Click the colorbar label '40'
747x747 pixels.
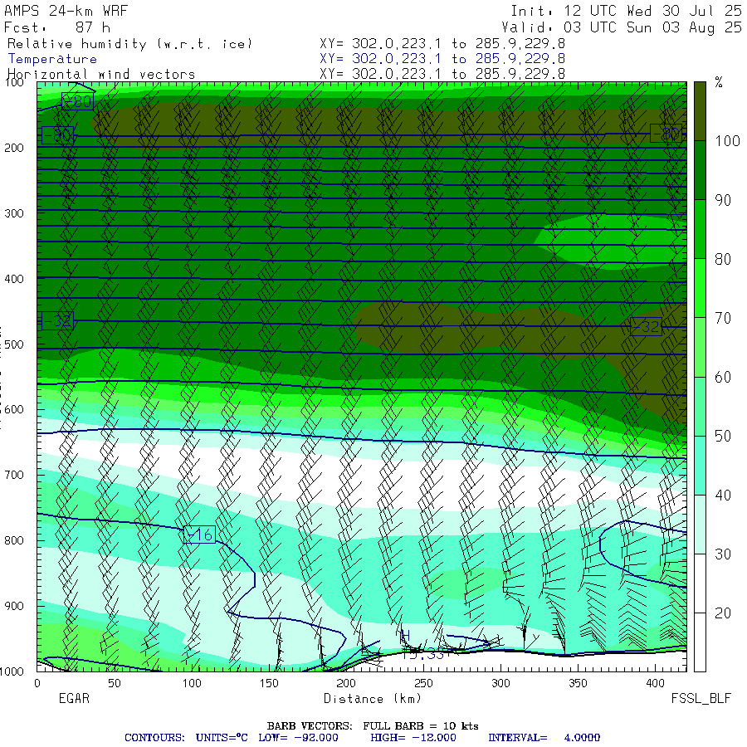[x=723, y=496]
